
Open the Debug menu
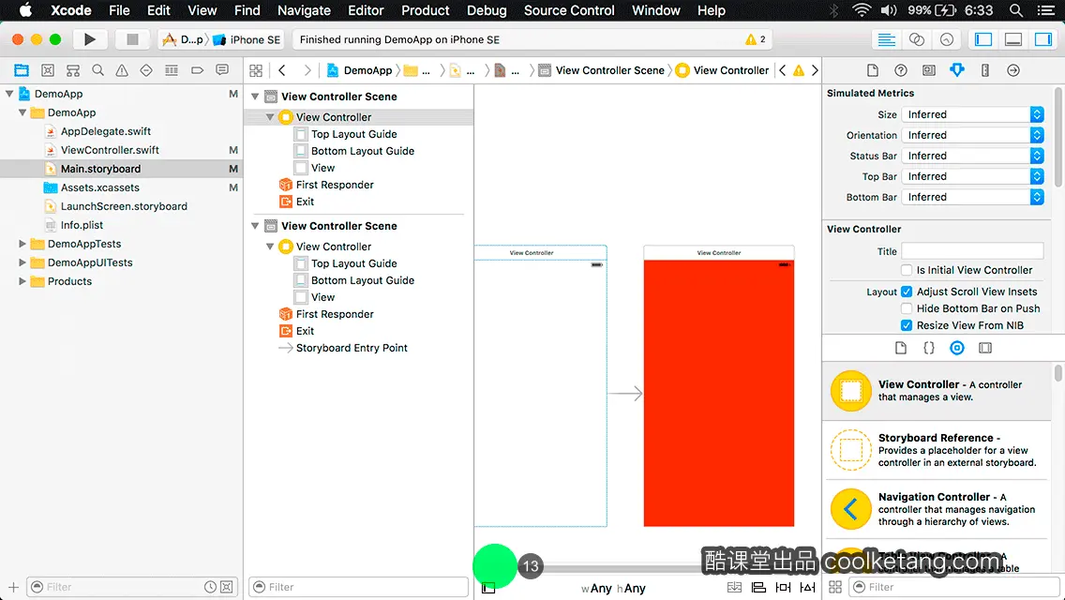coord(487,10)
